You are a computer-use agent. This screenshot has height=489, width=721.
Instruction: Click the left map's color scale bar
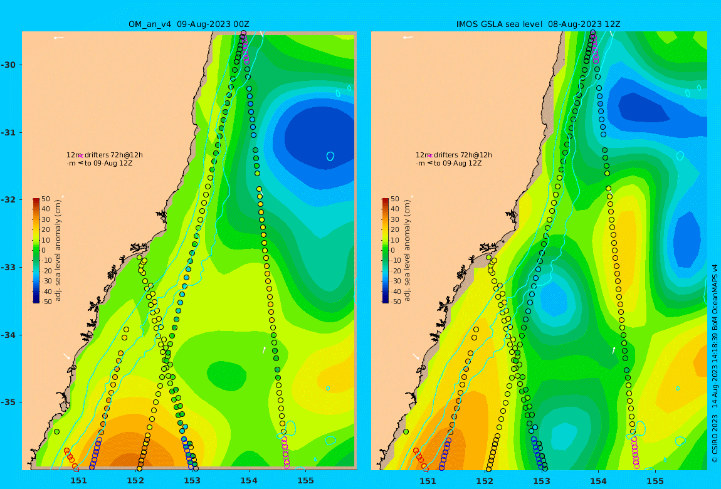pyautogui.click(x=36, y=251)
